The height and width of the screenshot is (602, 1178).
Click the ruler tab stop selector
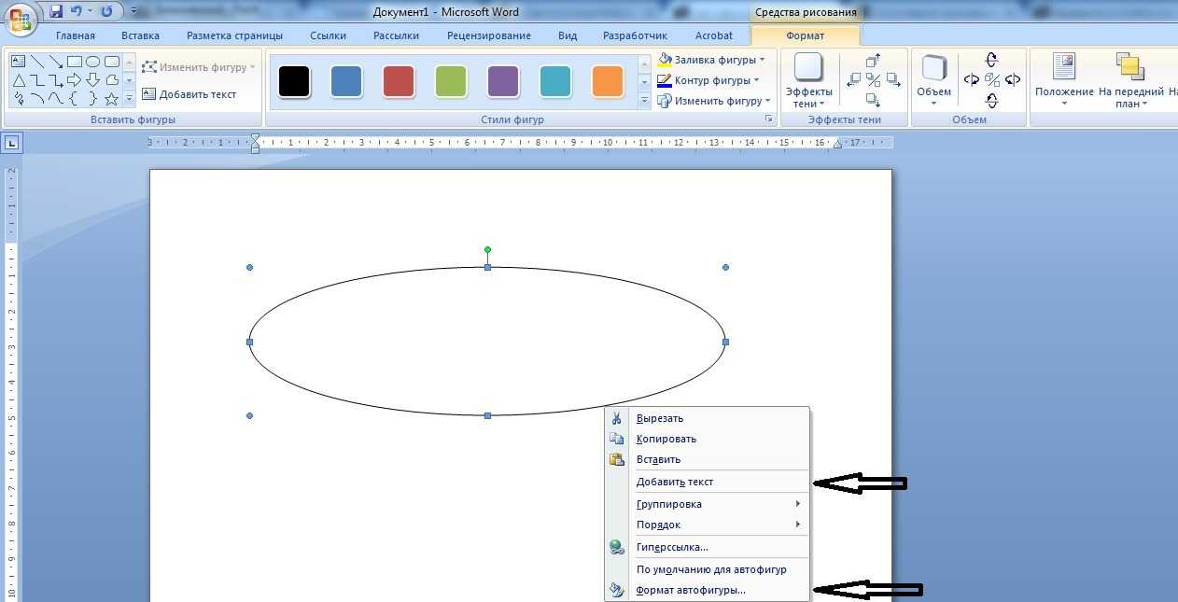click(11, 143)
